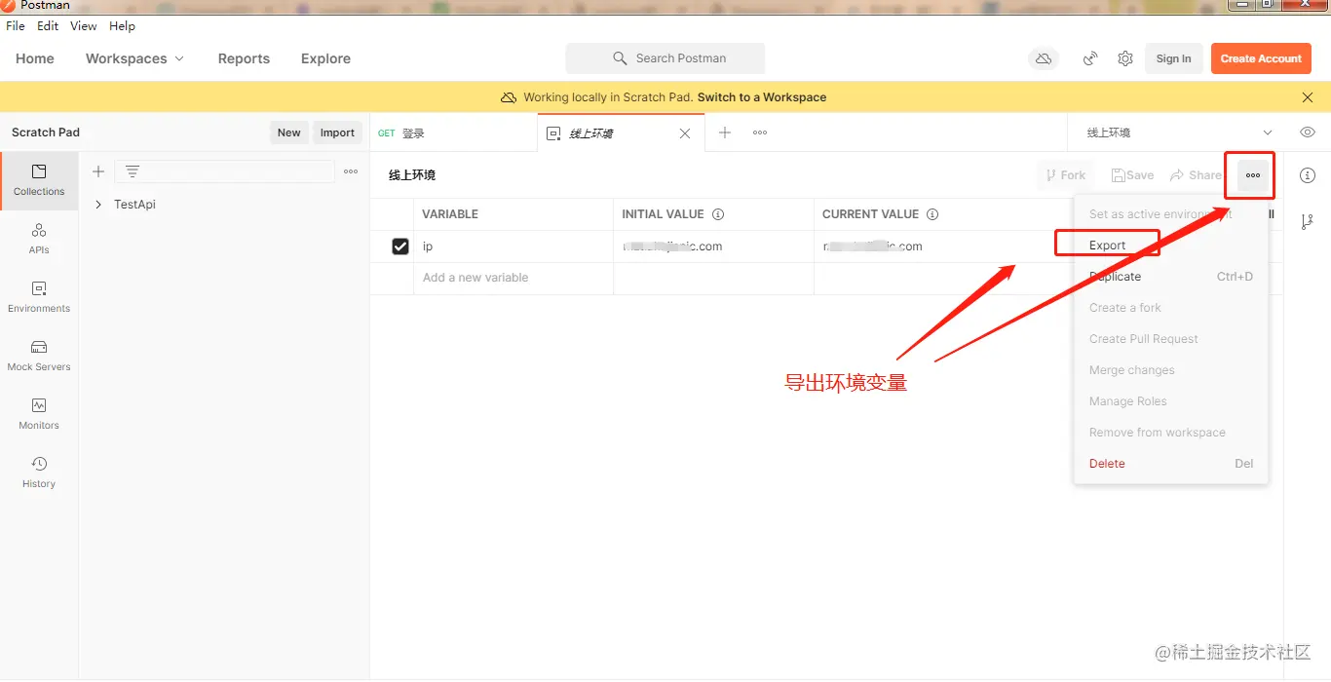Click the 线上环境 environment title
The height and width of the screenshot is (682, 1331).
(x=412, y=175)
